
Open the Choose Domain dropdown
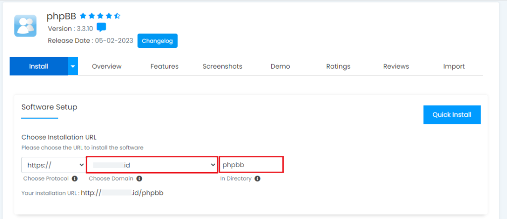tap(152, 165)
